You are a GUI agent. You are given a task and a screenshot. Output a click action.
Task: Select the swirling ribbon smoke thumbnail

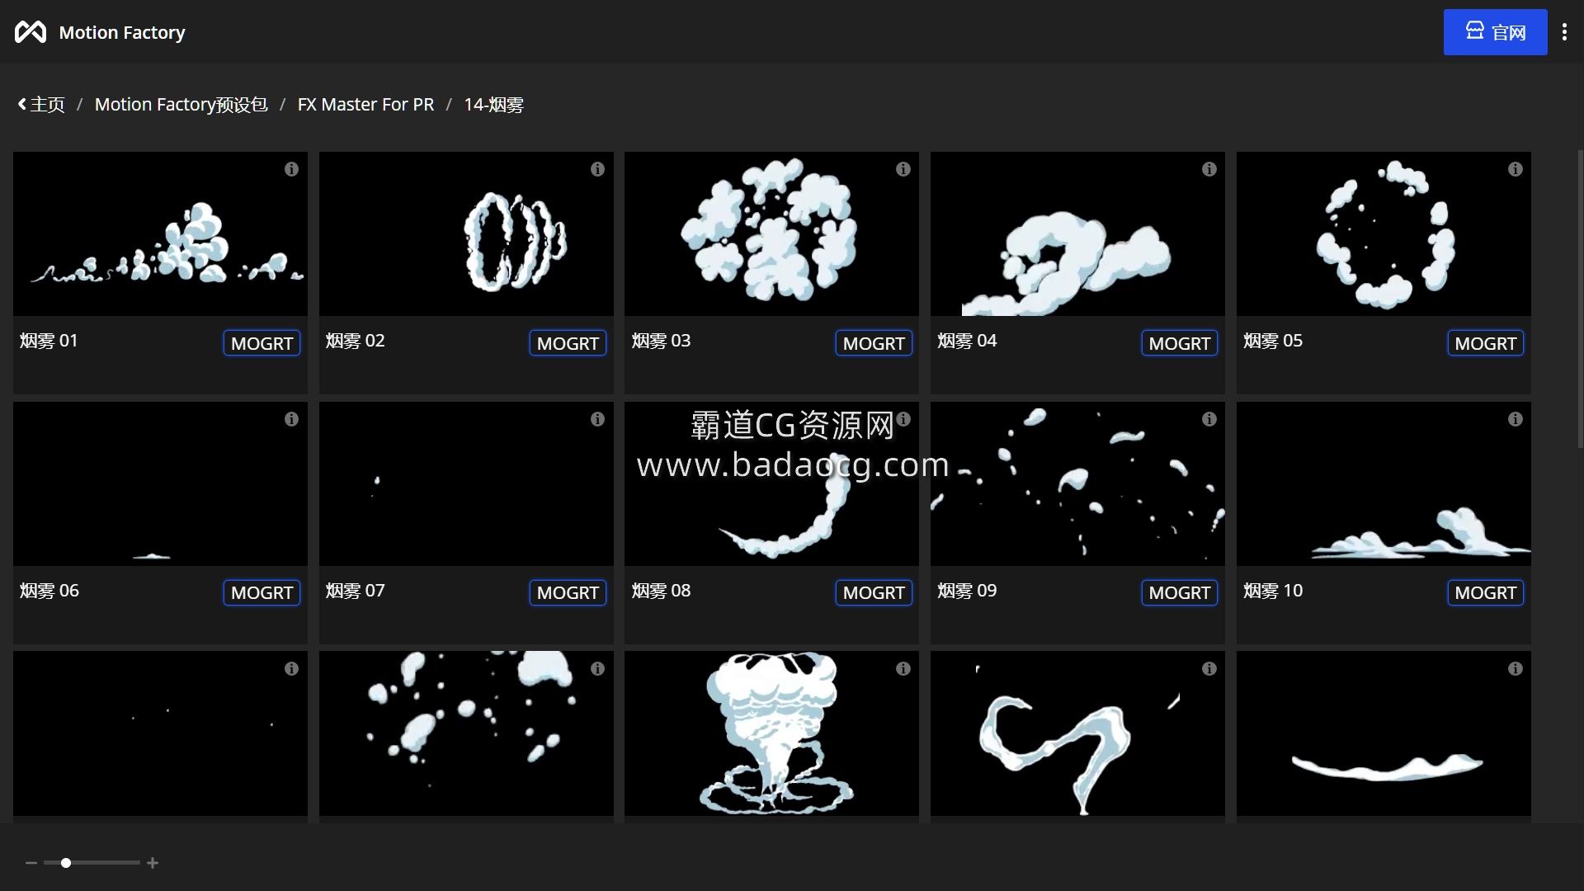1077,733
